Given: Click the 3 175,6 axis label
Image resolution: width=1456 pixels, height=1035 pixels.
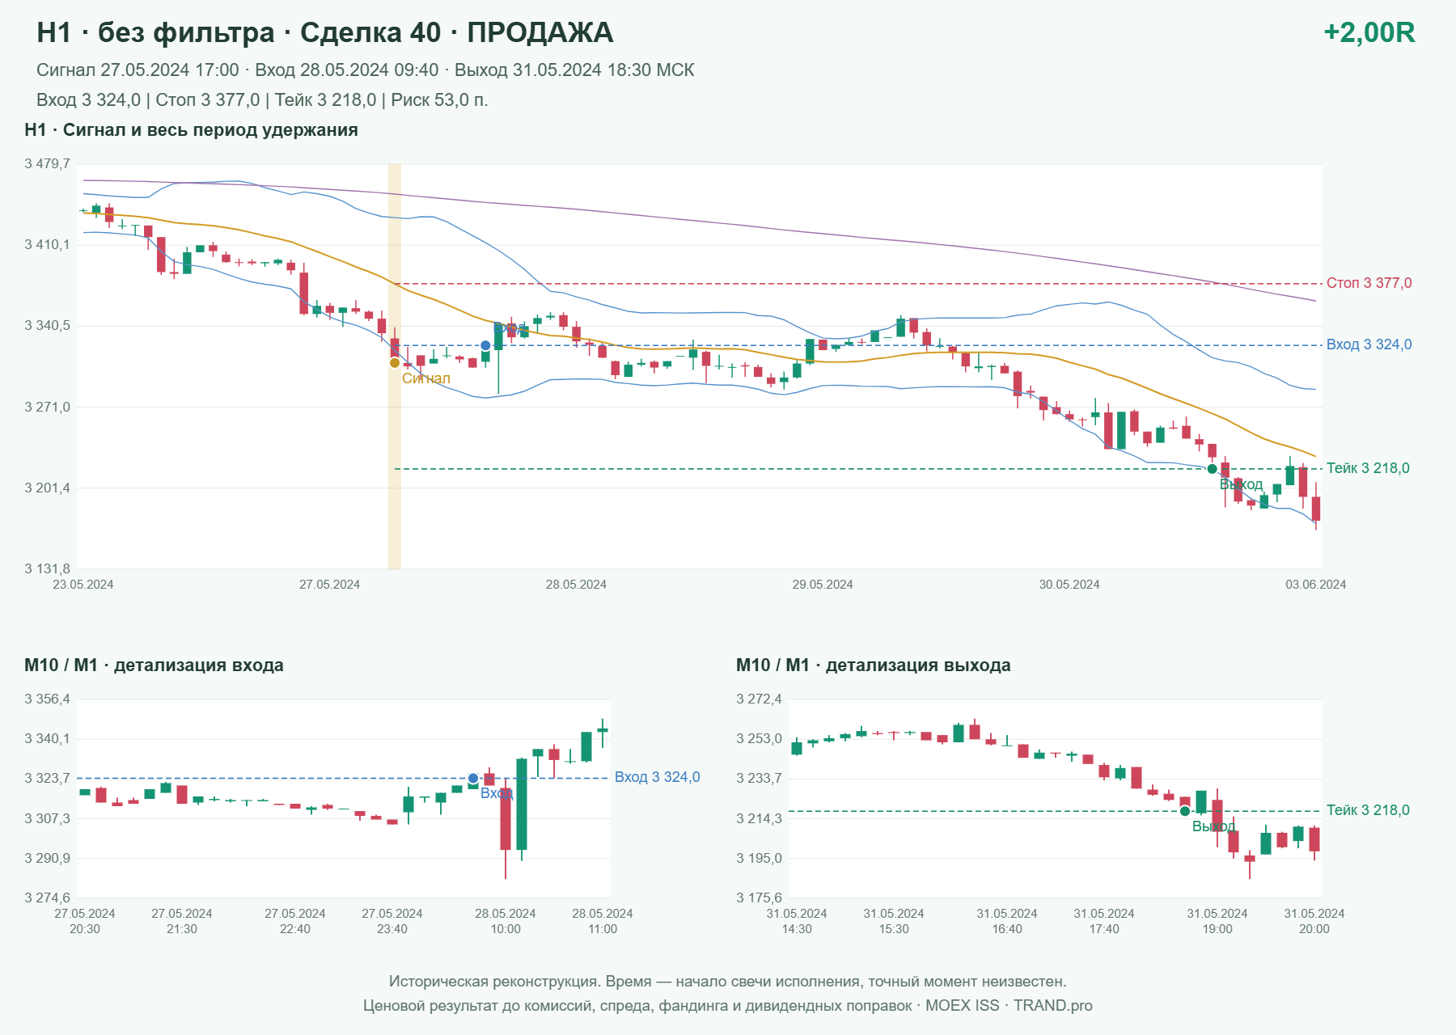Looking at the screenshot, I should point(759,898).
